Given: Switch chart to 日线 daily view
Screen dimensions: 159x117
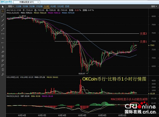Looking at the screenshot, I should 67,6.
